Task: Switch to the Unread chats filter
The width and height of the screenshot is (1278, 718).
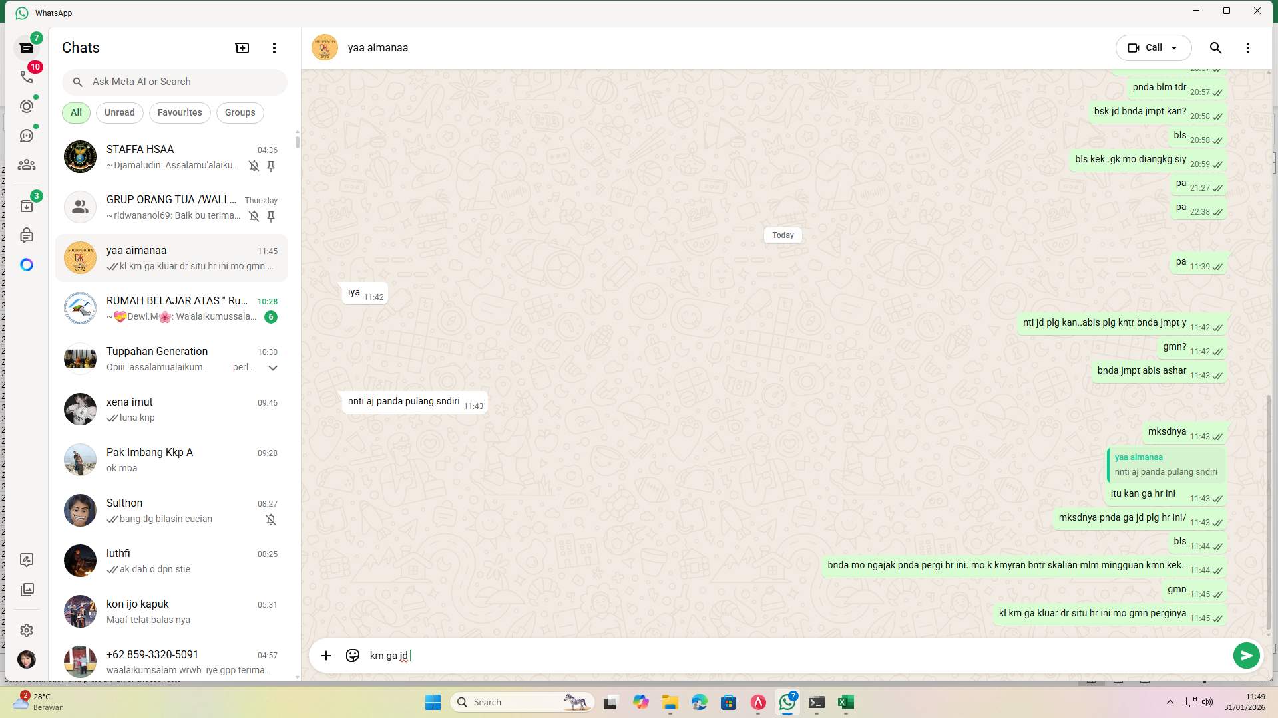Action: click(119, 112)
